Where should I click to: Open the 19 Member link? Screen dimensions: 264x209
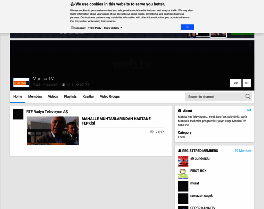[x=242, y=151]
